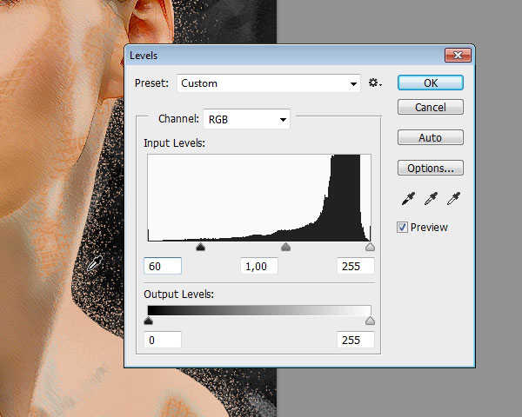This screenshot has width=522, height=417.
Task: Toggle the Preview checkbox
Action: tap(402, 228)
